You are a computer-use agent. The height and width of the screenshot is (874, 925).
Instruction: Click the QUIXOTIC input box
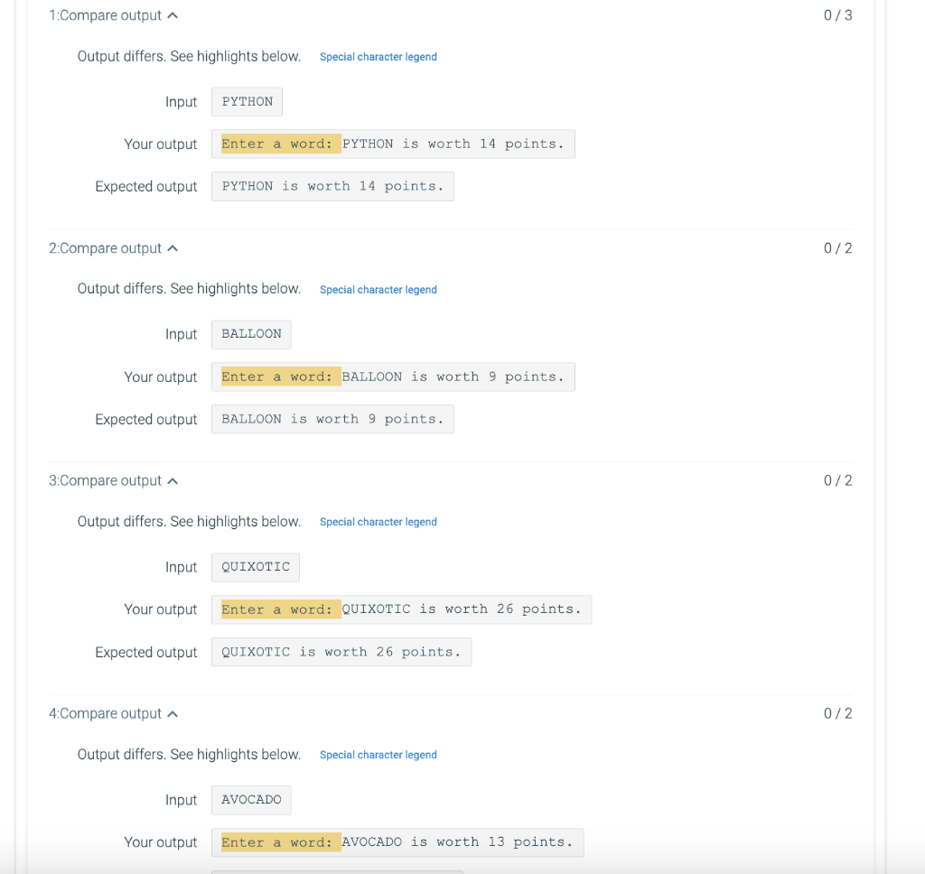pyautogui.click(x=256, y=567)
